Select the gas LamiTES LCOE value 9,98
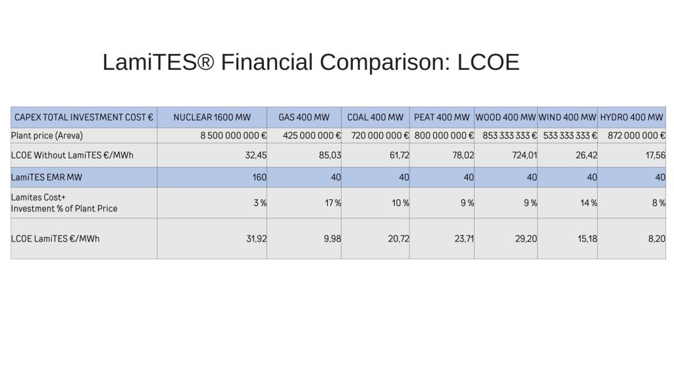Image resolution: width=674 pixels, height=379 pixels. 332,238
